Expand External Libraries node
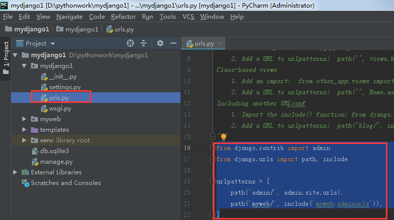Screen dimensions: 394x220 point(15,172)
